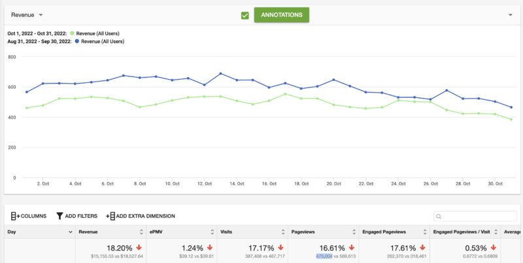Toggle the annotations checkbox
The image size is (523, 263).
coord(245,15)
